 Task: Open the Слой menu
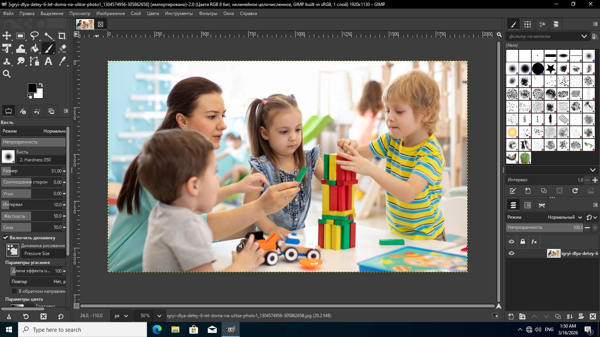click(136, 13)
